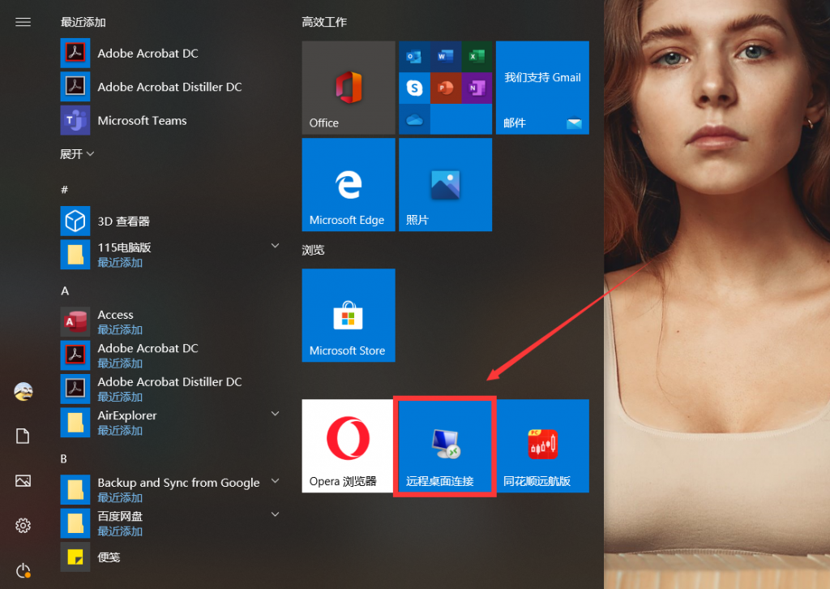Screen dimensions: 830x589
Task: Expand the 百度网盘 folder chevron
Action: pos(275,514)
